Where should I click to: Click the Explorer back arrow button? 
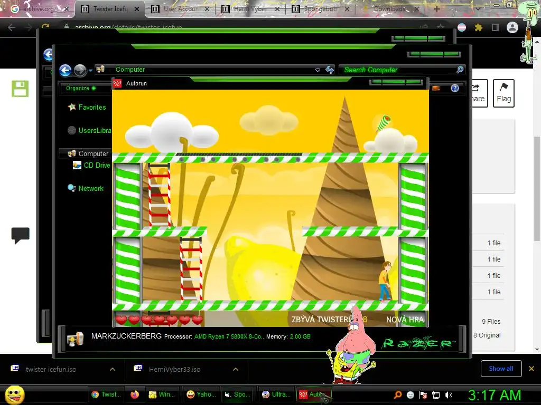[x=65, y=70]
